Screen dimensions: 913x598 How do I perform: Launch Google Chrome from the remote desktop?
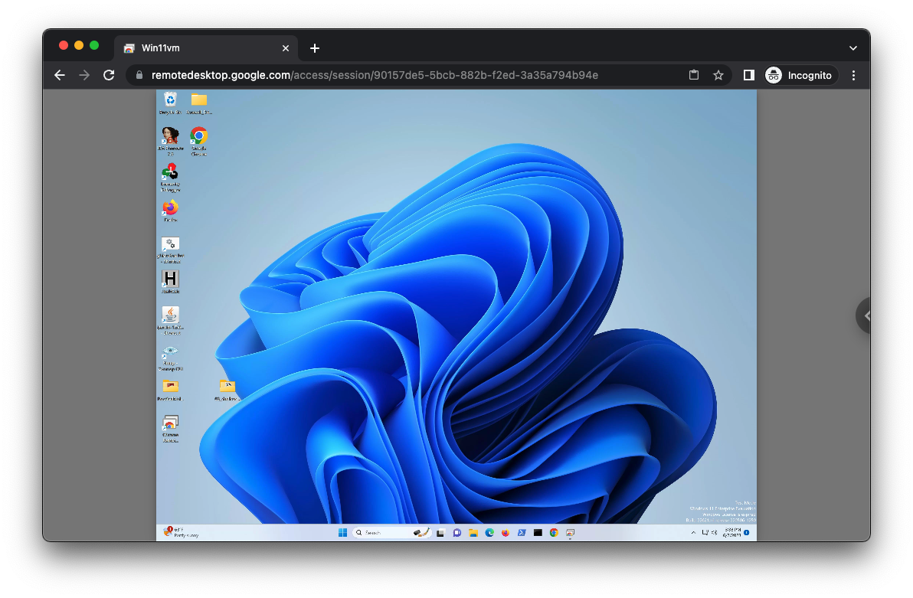coord(199,137)
